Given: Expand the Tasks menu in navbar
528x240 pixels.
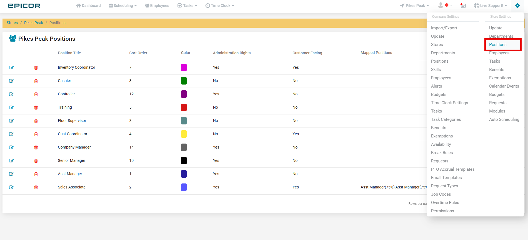Looking at the screenshot, I should coord(187,6).
